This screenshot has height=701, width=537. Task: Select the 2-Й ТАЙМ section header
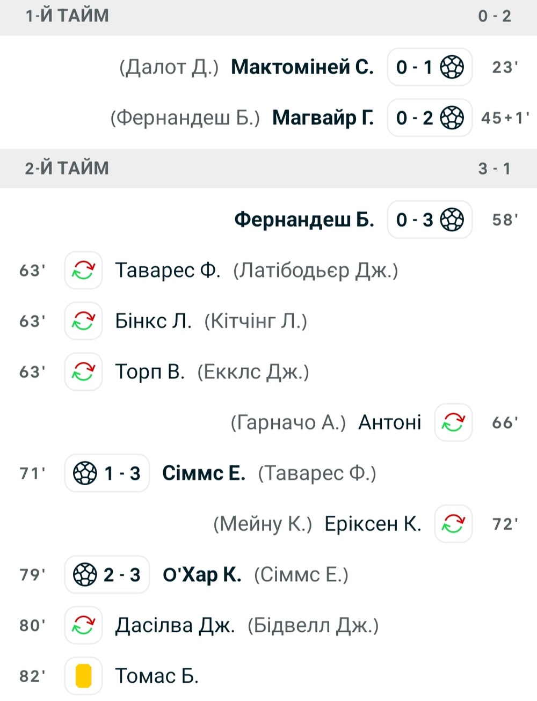pyautogui.click(x=268, y=169)
